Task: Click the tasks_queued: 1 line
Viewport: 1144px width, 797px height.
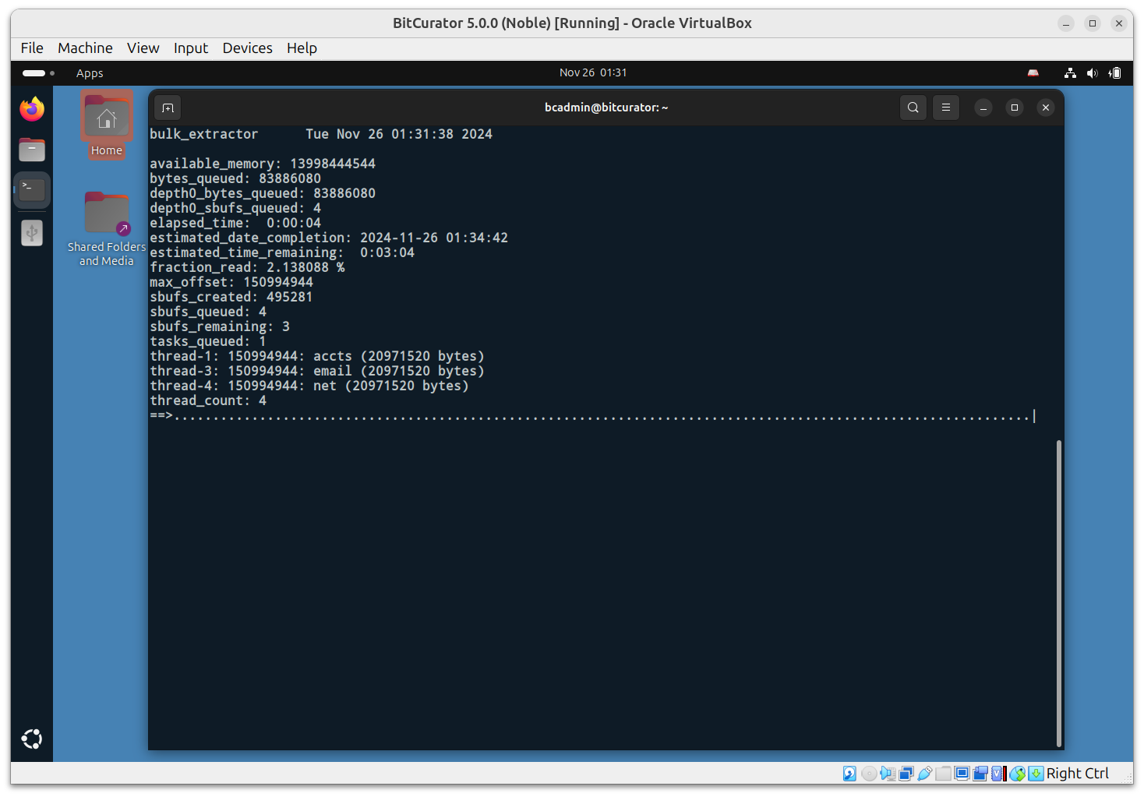Action: tap(208, 341)
